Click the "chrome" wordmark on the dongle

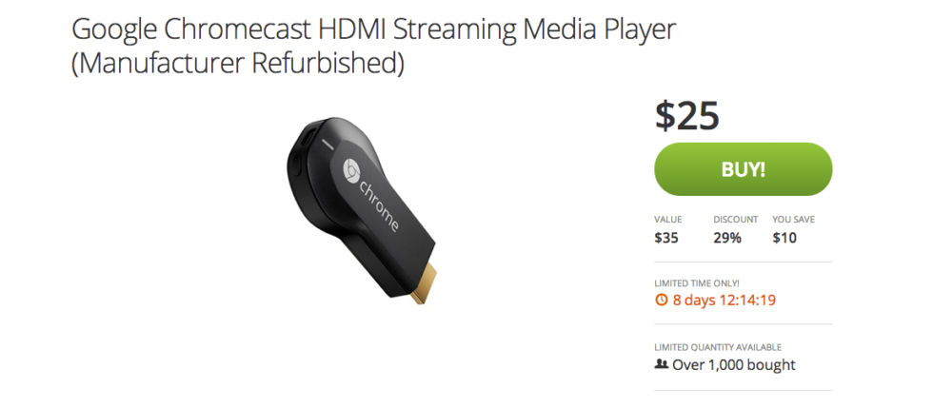(379, 206)
